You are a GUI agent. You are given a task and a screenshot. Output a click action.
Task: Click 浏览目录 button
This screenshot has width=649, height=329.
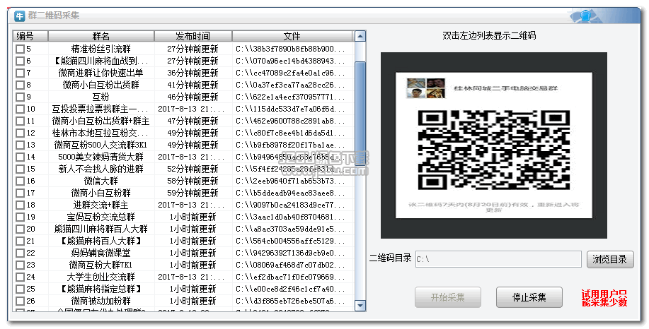pos(609,259)
